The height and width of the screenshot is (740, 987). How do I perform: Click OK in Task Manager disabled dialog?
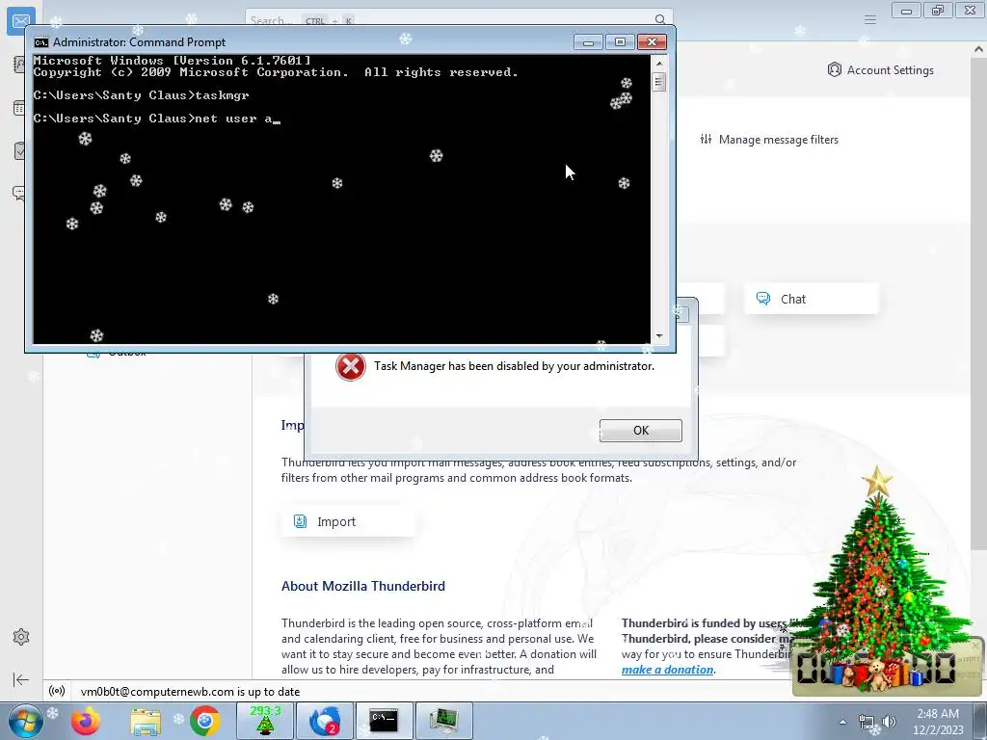point(640,431)
